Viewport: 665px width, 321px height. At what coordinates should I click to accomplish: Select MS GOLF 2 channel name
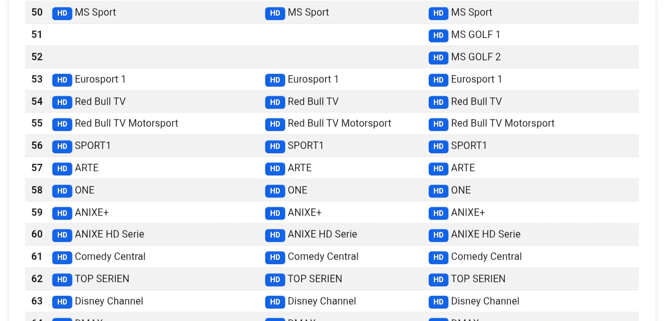(x=476, y=57)
